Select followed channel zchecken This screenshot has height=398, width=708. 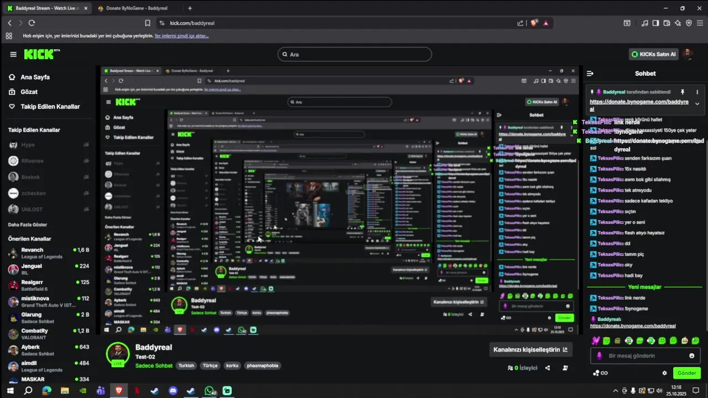[x=49, y=193]
